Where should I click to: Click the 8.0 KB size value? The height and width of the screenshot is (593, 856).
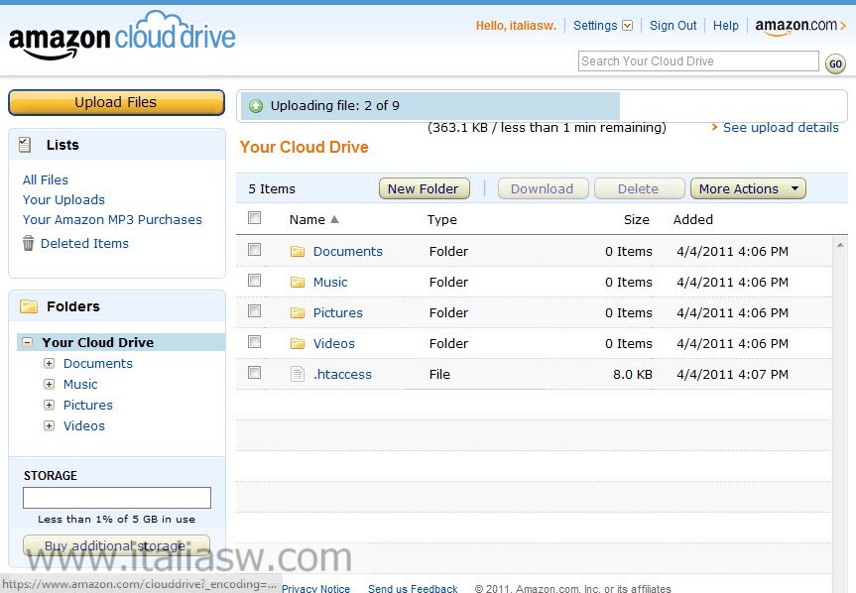632,374
